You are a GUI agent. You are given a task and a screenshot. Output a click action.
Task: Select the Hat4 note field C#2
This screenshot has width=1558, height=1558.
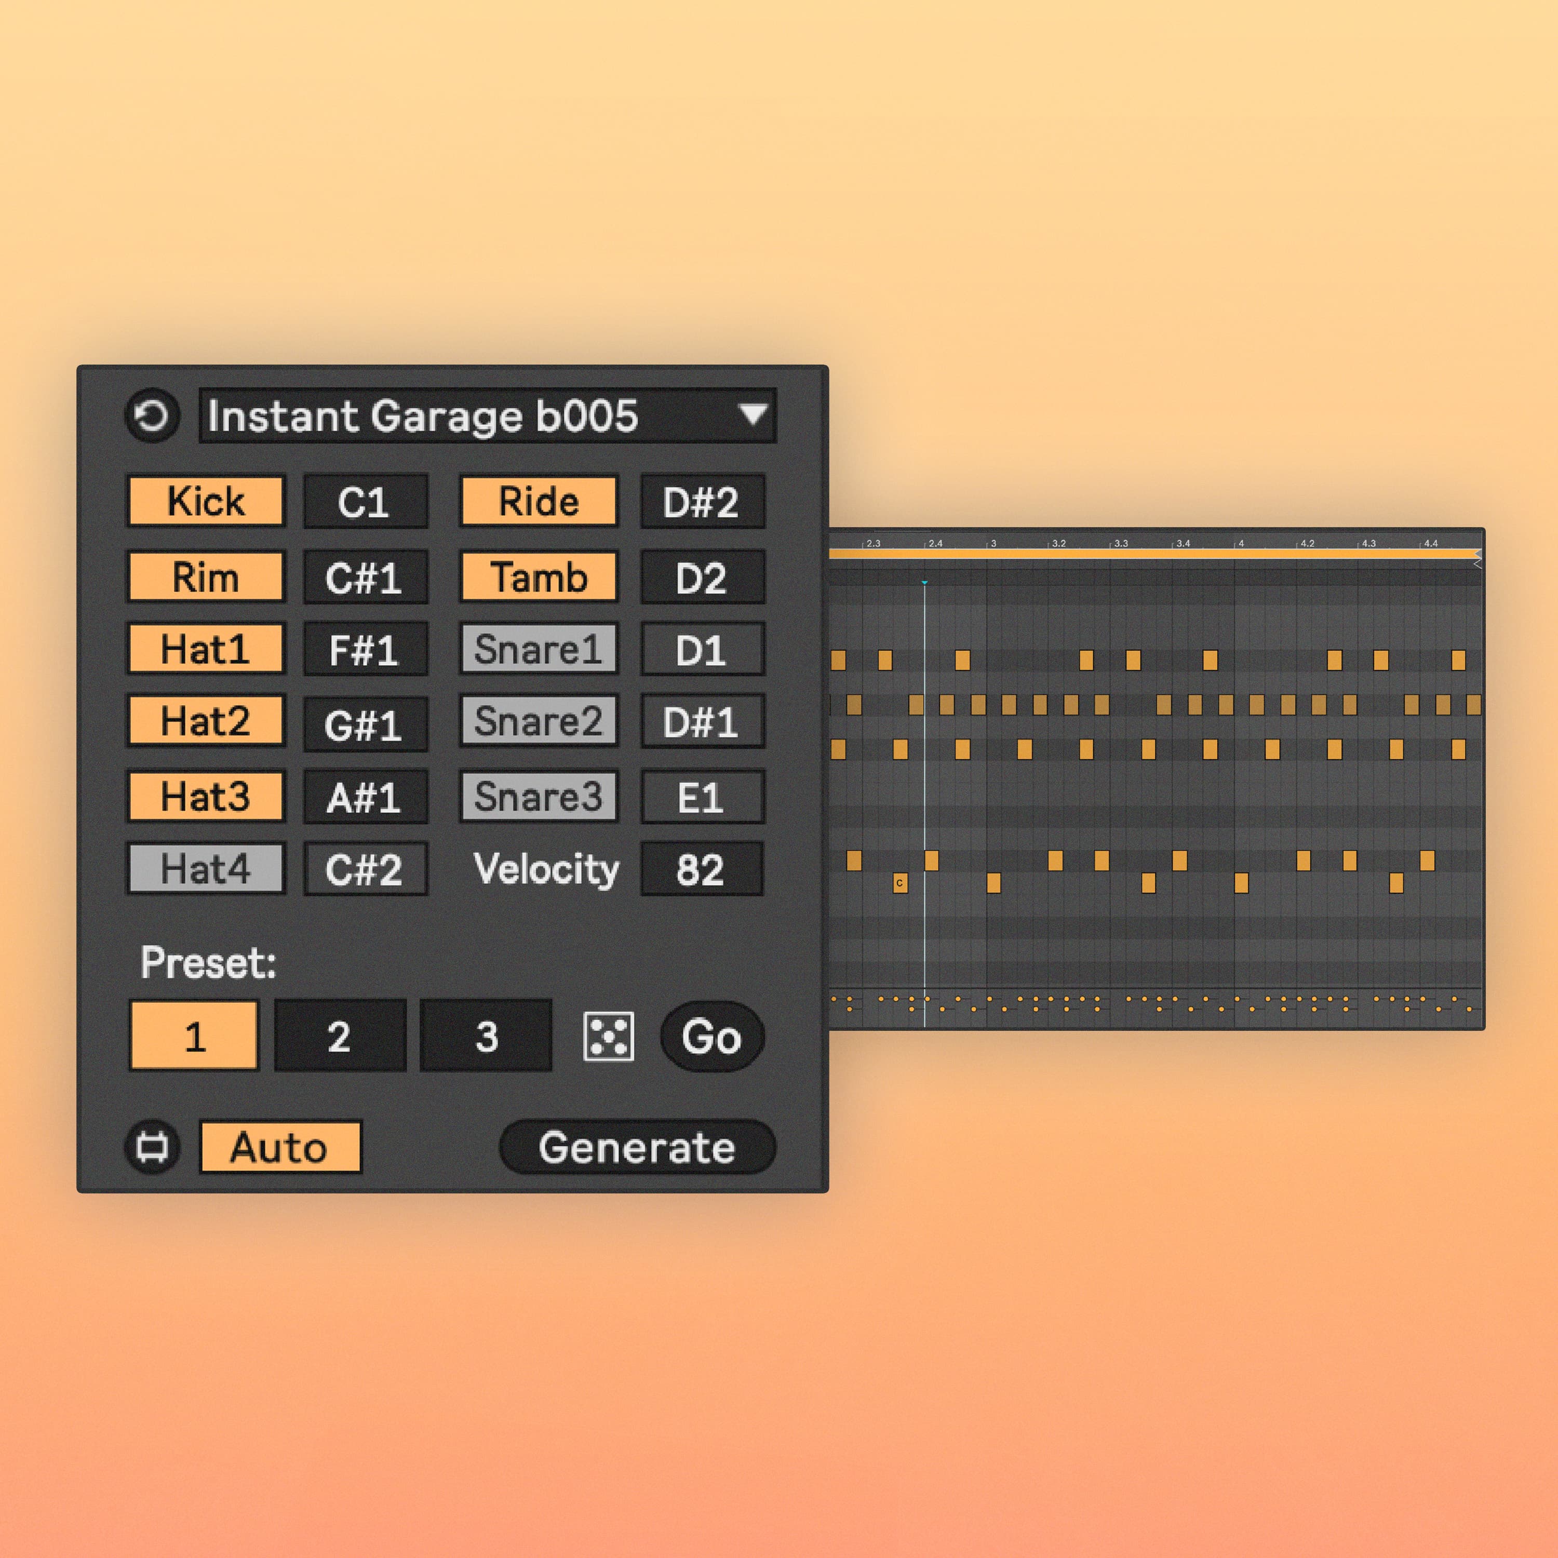(x=365, y=869)
